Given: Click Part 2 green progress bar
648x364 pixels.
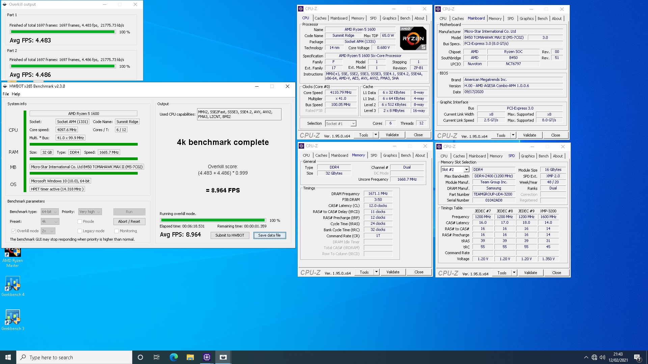Looking at the screenshot, I should (63, 66).
